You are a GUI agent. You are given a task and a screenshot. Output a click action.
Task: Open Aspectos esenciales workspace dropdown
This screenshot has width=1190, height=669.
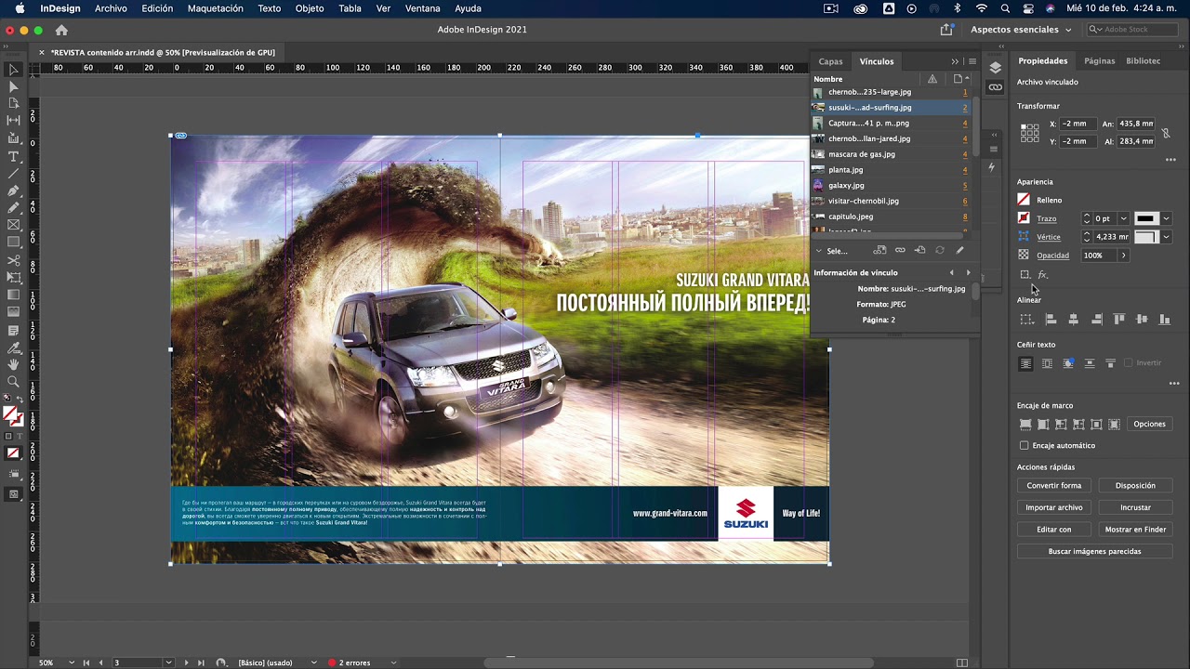[x=1021, y=30]
